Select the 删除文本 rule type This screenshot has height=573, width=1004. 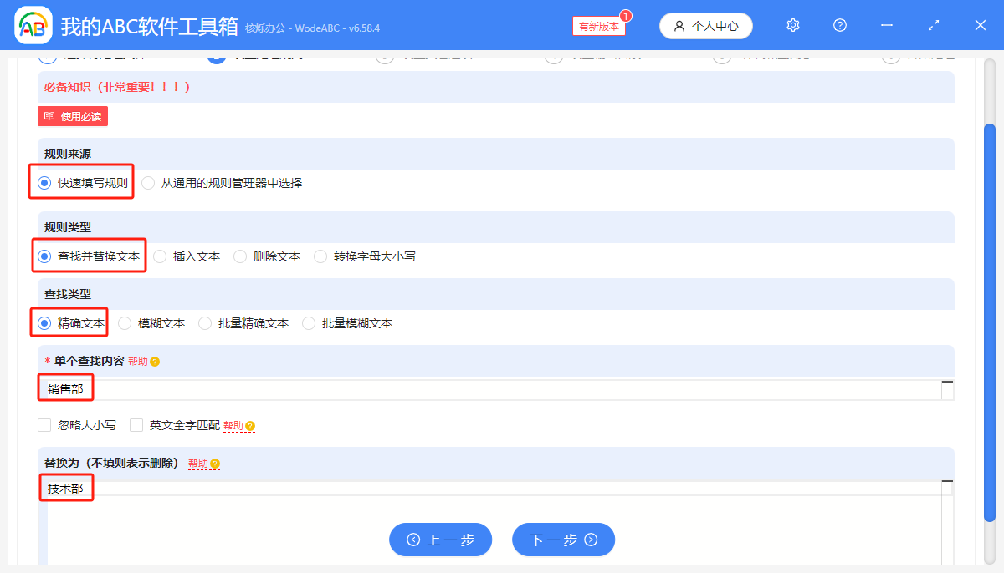coord(240,256)
